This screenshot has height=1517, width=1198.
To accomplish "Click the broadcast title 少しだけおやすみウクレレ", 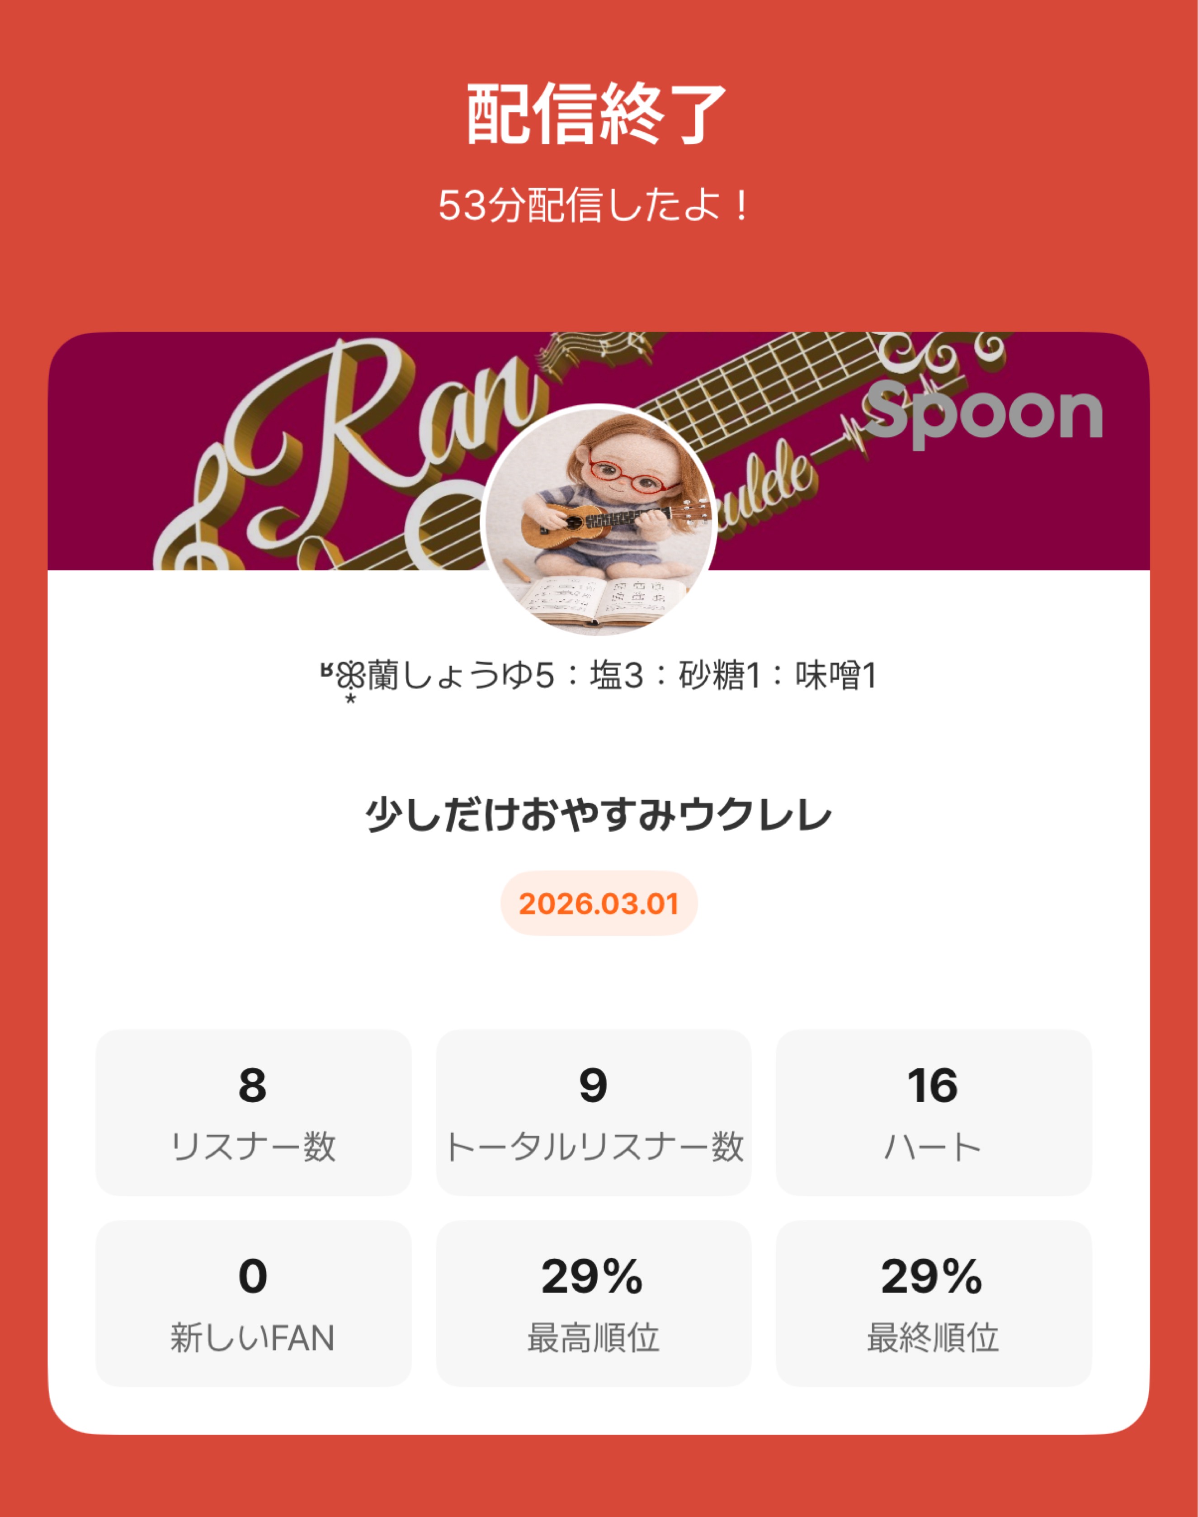I will (x=598, y=815).
